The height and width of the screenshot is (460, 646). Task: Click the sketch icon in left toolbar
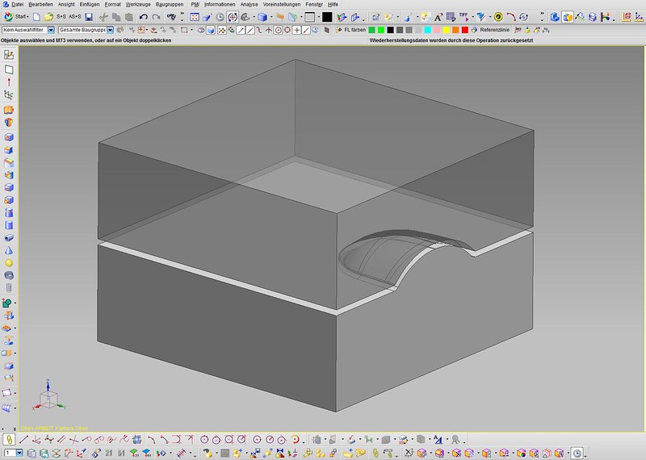[9, 55]
